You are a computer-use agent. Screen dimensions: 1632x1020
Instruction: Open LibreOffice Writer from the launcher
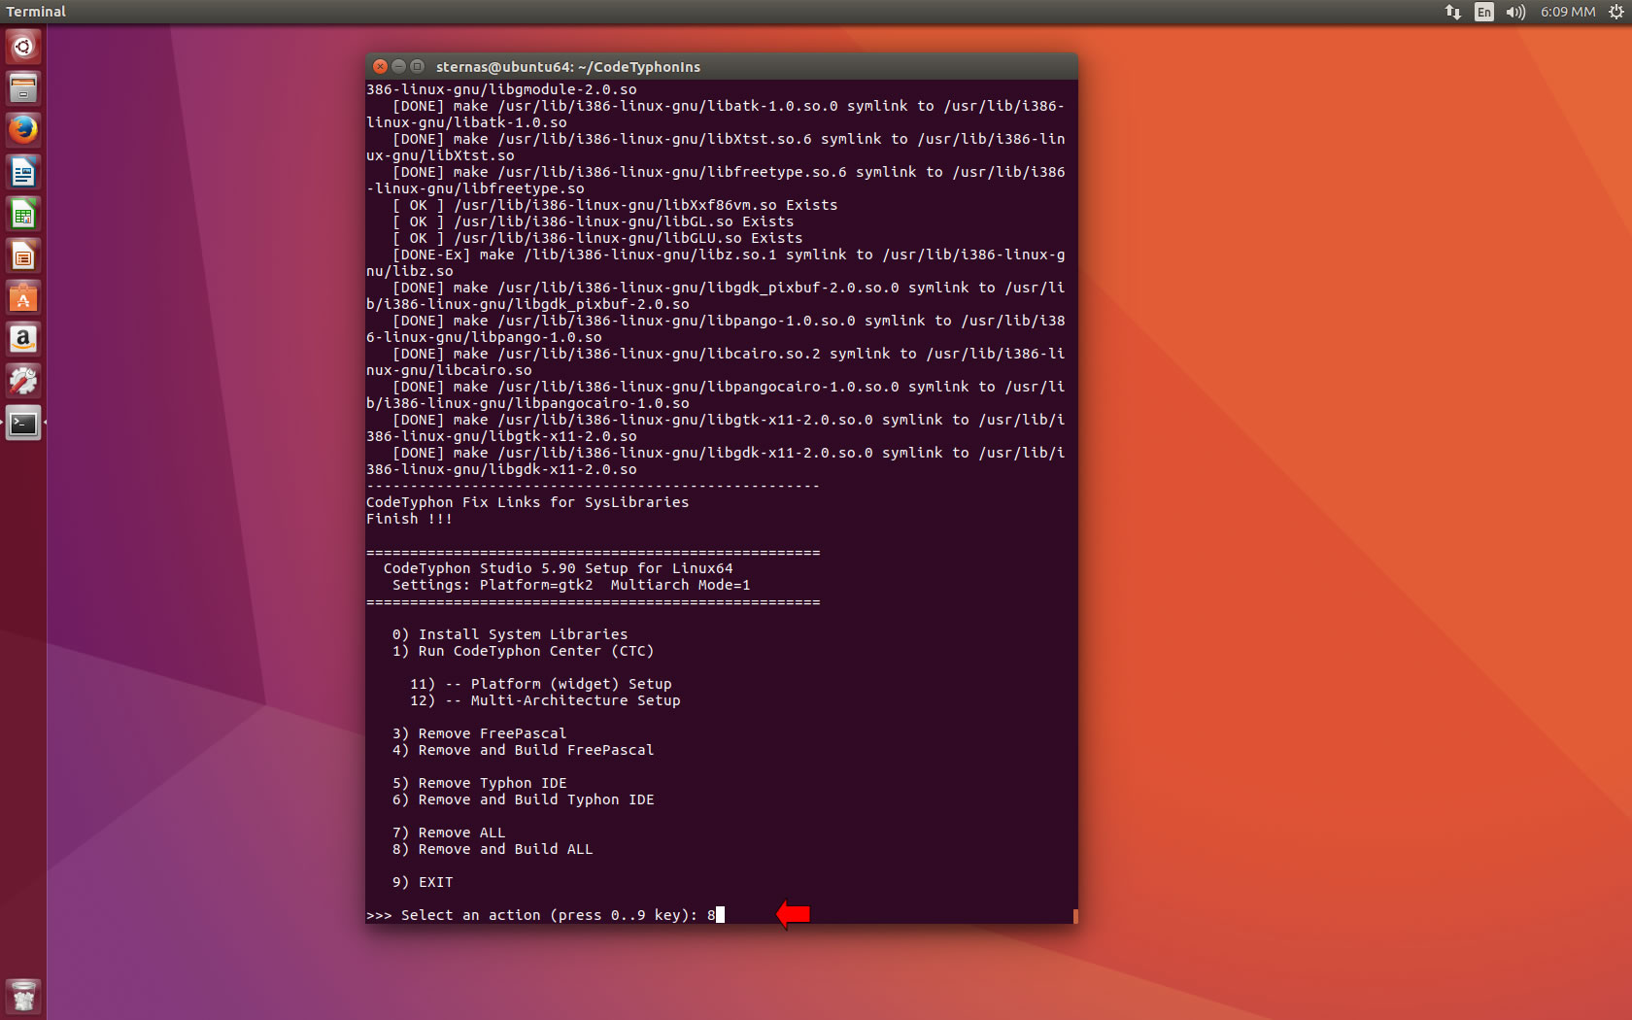pos(23,172)
